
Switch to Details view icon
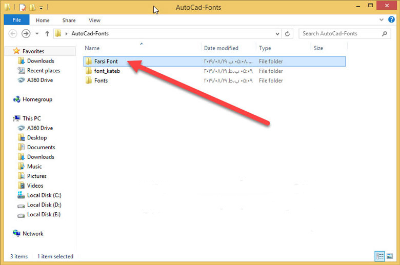pyautogui.click(x=379, y=256)
